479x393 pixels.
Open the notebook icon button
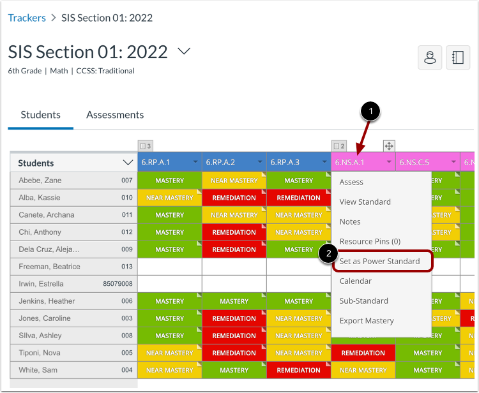(x=458, y=57)
